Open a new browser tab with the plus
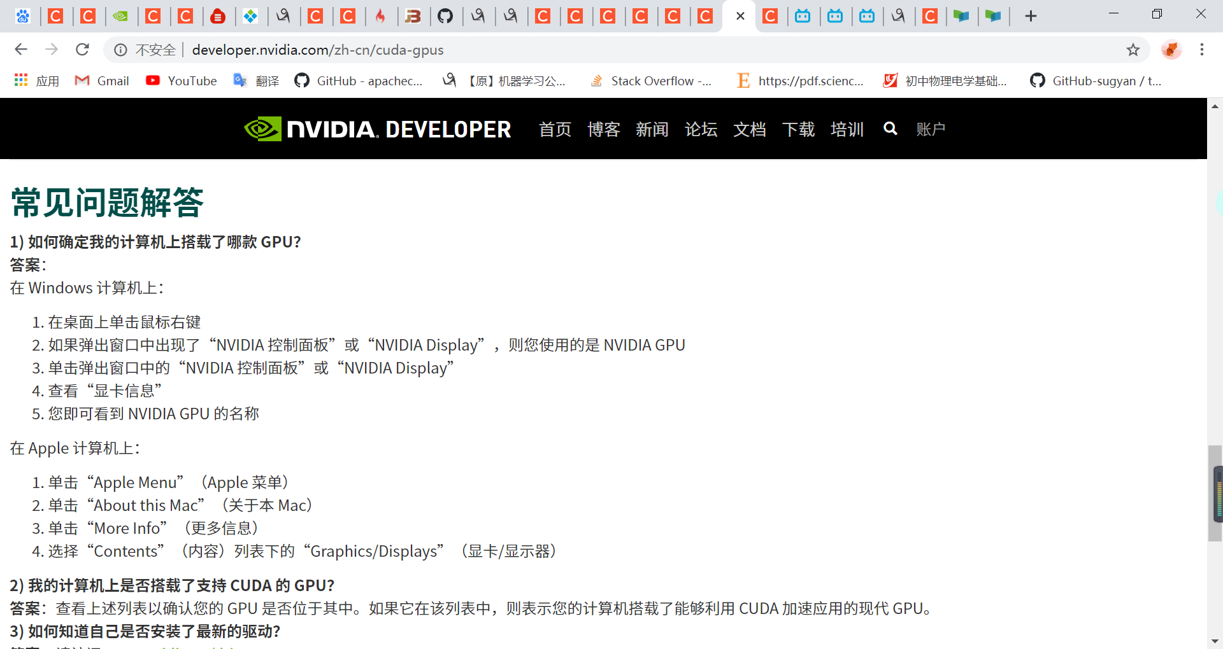The image size is (1223, 649). pyautogui.click(x=1030, y=16)
